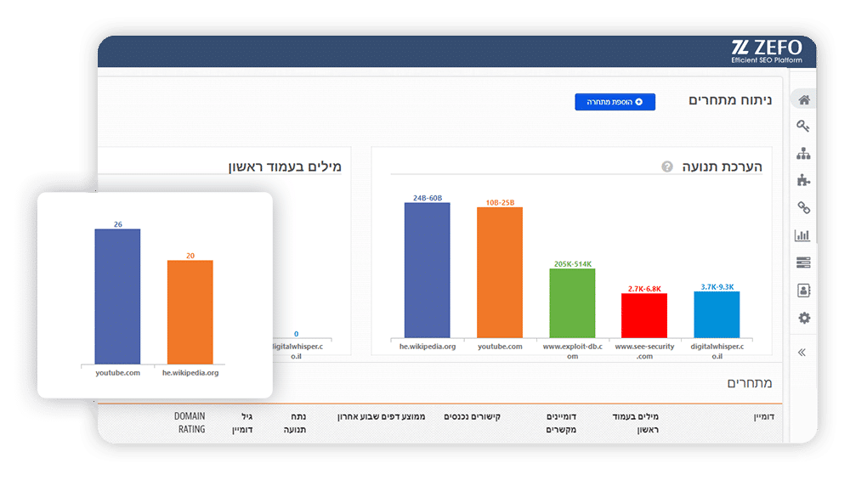Image resolution: width=850 pixels, height=480 pixels.
Task: Open the site structure hierarchy icon
Action: (x=803, y=153)
